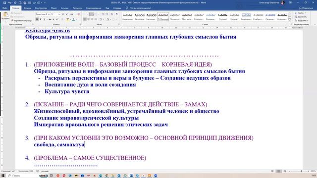Click the user account avatar picture
Screen dimensions: 317x178
(x=283, y=2)
